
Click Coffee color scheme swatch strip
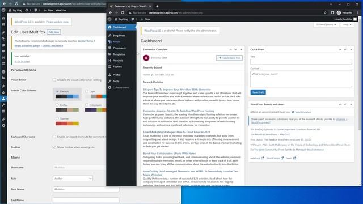tap(67, 110)
